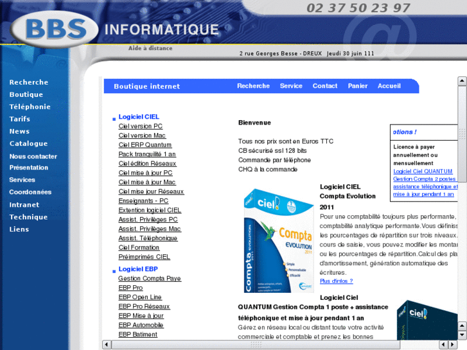The width and height of the screenshot is (467, 350).
Task: Click phone number 02 37 50 23 97
Action: point(358,8)
